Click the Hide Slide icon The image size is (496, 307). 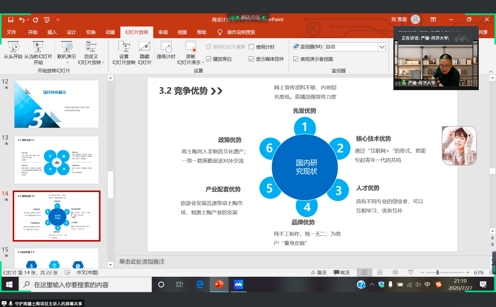(x=144, y=47)
